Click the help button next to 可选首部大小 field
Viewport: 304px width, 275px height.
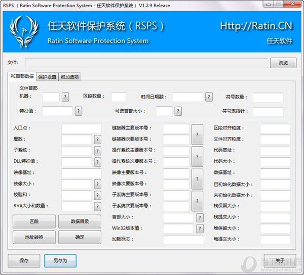tap(178, 111)
